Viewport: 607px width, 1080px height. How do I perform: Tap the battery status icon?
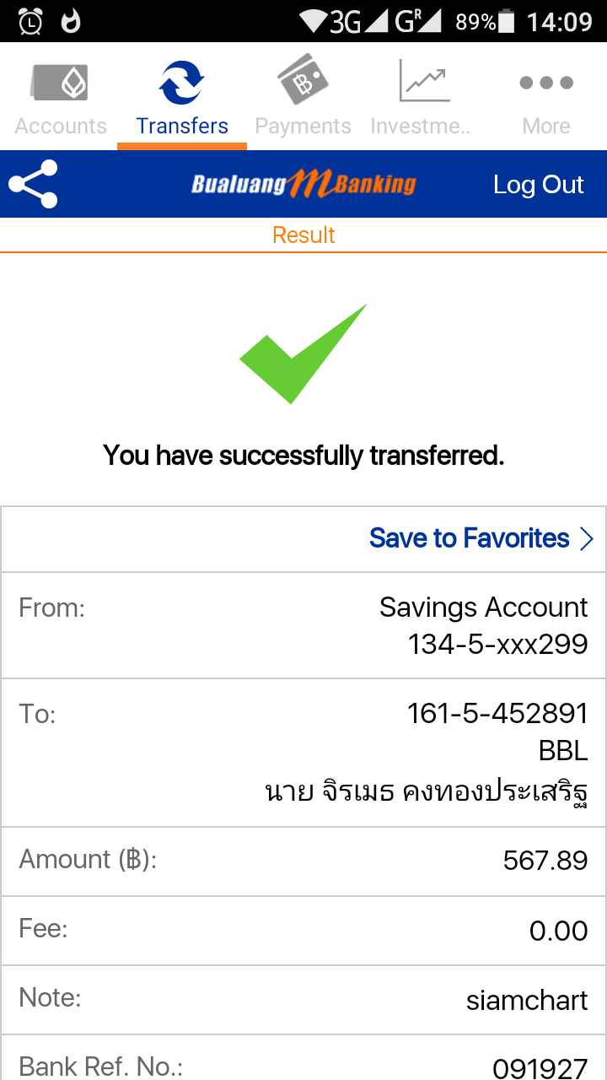point(507,21)
